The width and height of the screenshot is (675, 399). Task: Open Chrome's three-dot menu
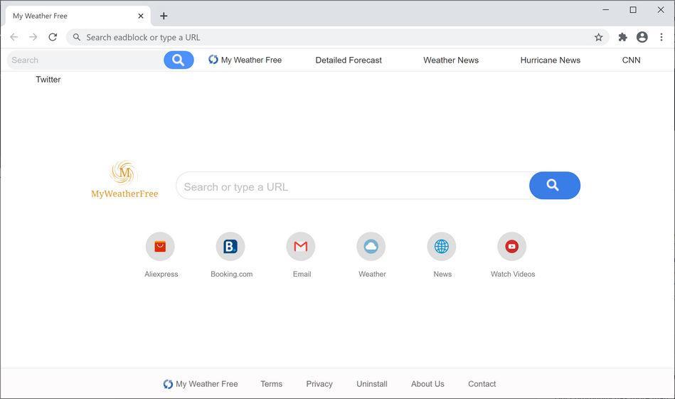point(661,37)
